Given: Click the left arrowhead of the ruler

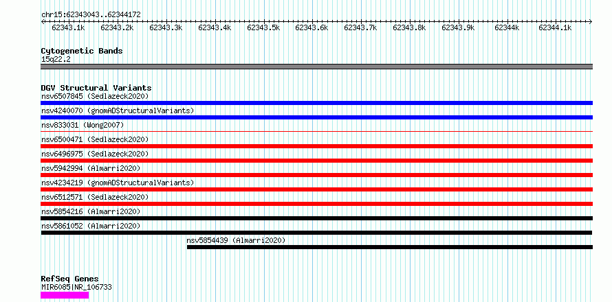Looking at the screenshot, I should [x=43, y=21].
